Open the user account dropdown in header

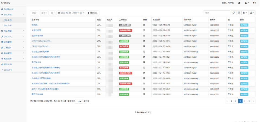247,3
